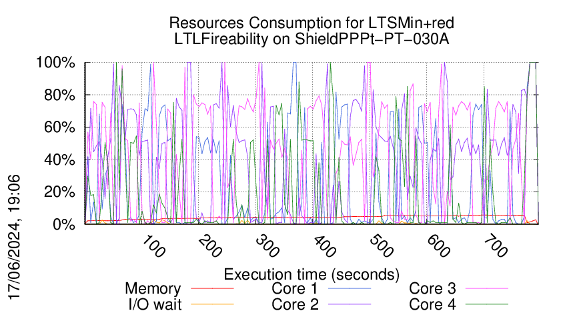The width and height of the screenshot is (567, 317).
Task: Click the 80% y-axis tick label
Action: (59, 95)
